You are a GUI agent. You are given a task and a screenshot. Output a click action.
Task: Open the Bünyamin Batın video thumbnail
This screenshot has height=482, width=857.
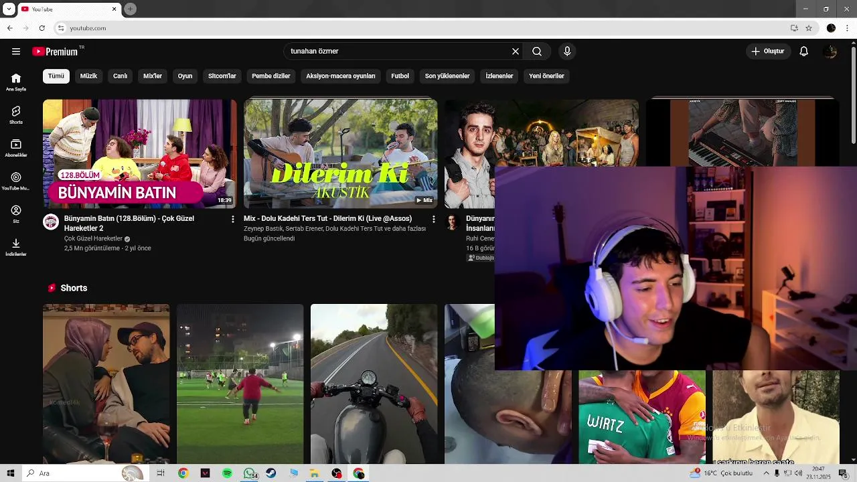coord(140,154)
